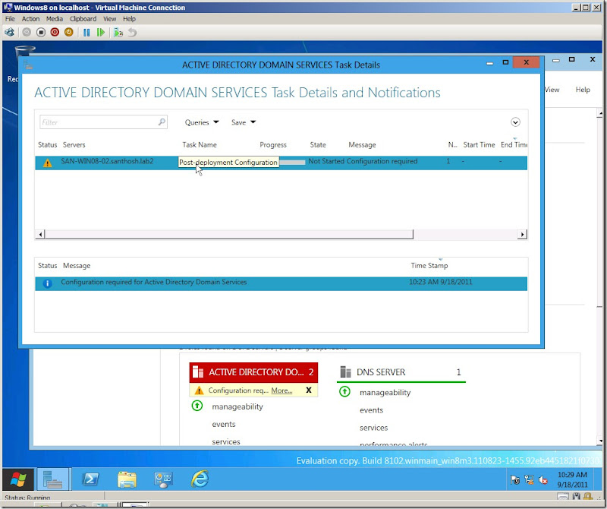This screenshot has width=607, height=509.
Task: Click the Turn Off stop icon
Action: pos(41,33)
